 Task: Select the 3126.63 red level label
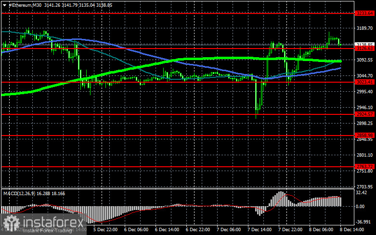point(364,49)
